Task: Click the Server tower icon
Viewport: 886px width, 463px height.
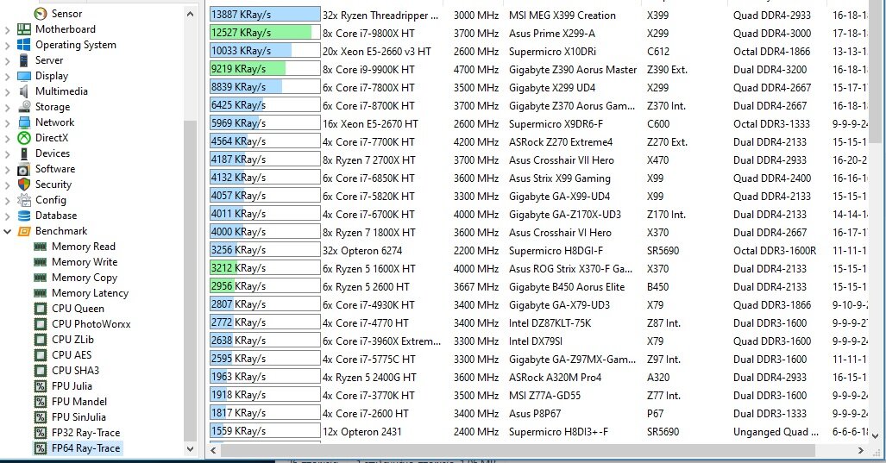Action: click(x=24, y=59)
